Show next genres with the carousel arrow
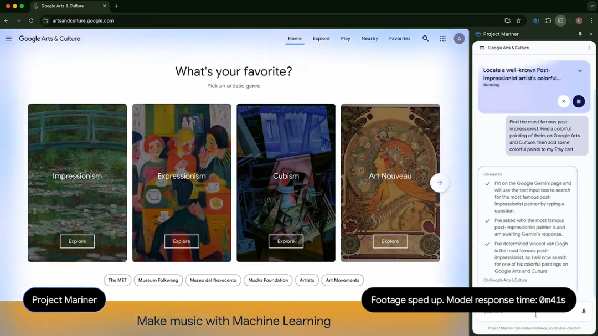Viewport: 598px width, 336px height. (439, 183)
